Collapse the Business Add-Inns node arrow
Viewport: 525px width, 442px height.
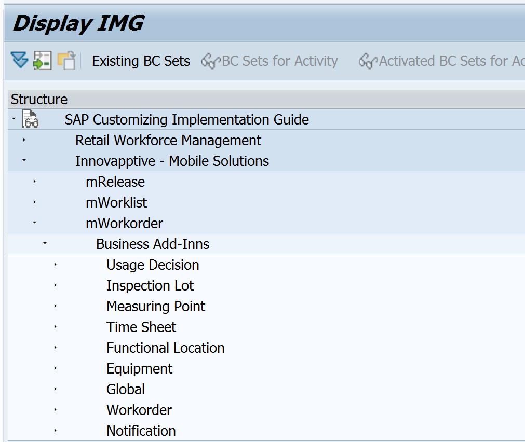[x=45, y=244]
